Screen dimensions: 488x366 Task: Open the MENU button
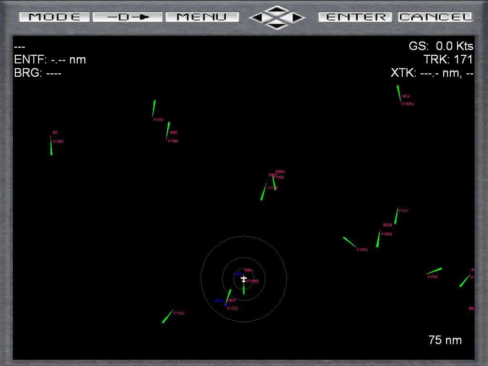[202, 17]
